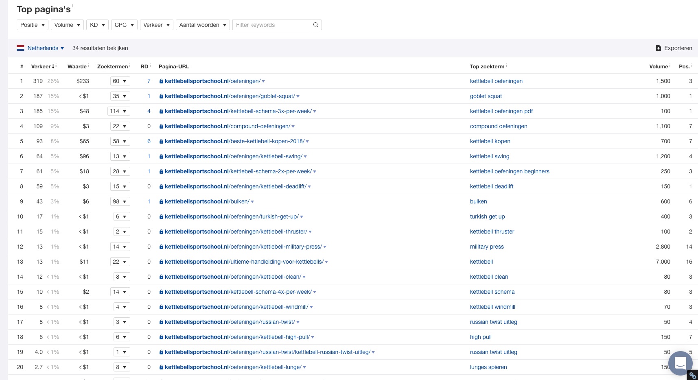Open the Positie filter dropdown
Image resolution: width=698 pixels, height=380 pixels.
[x=33, y=25]
